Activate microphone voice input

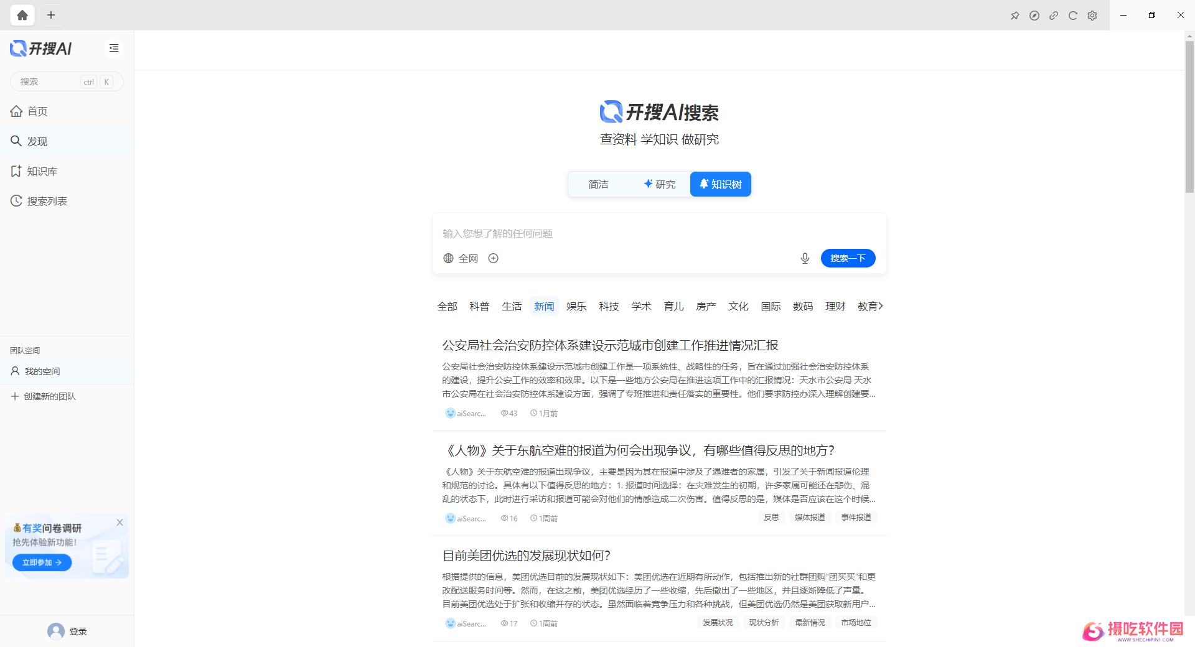[x=805, y=258]
